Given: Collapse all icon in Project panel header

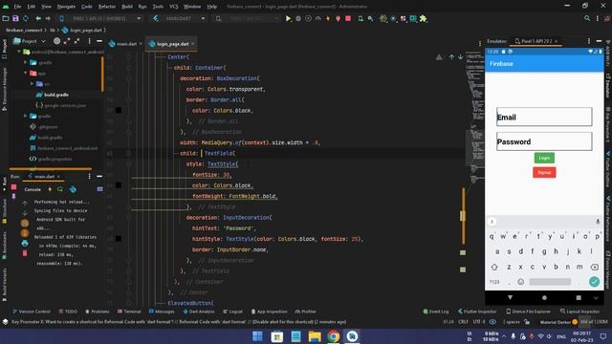Looking at the screenshot, I should (76, 41).
